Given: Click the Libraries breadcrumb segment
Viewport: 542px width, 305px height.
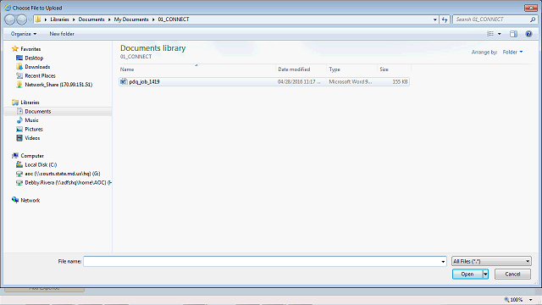Looking at the screenshot, I should [x=59, y=19].
